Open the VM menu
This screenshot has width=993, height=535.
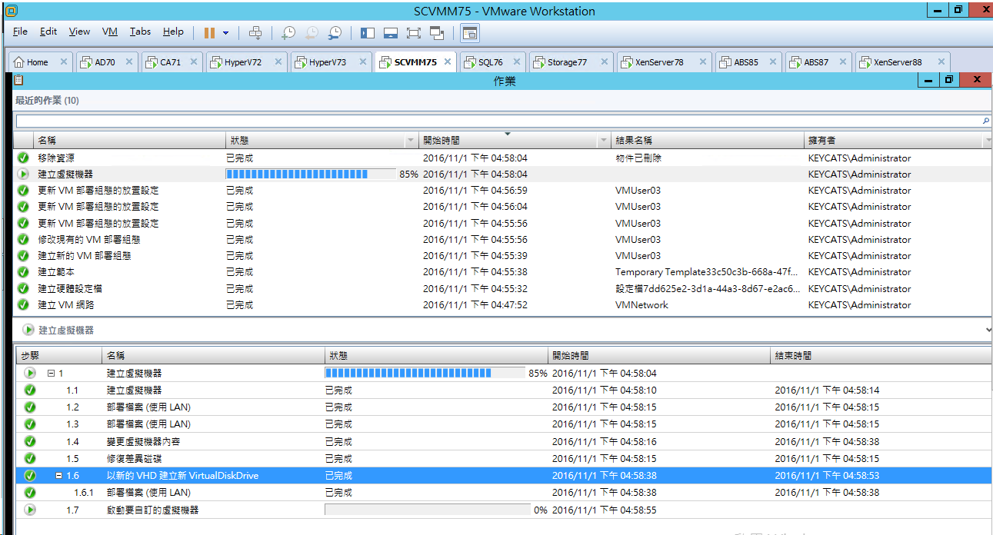(110, 32)
